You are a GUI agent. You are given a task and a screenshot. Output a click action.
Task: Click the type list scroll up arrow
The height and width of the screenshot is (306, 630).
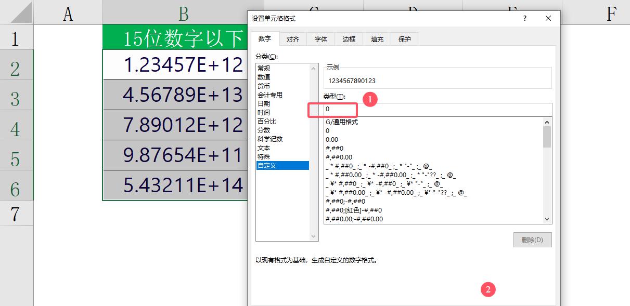coord(547,122)
